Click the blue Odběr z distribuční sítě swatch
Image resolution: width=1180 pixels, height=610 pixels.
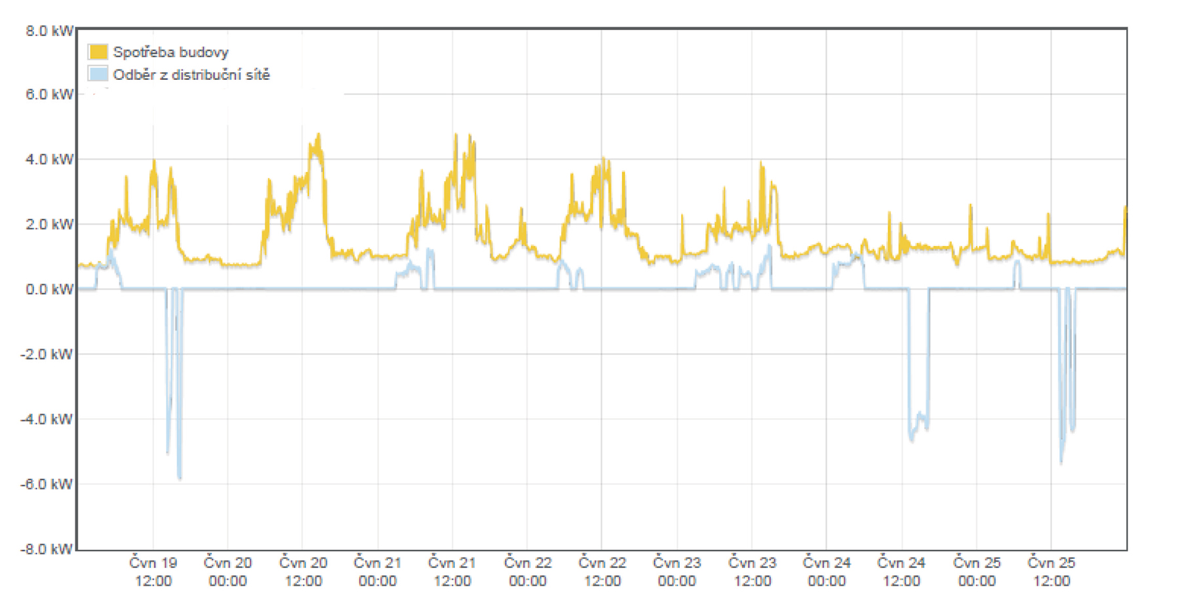tap(98, 74)
